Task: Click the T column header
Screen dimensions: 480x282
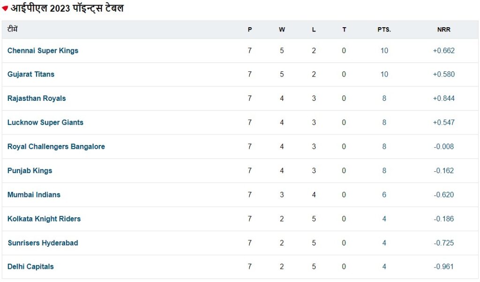Action: pos(344,30)
